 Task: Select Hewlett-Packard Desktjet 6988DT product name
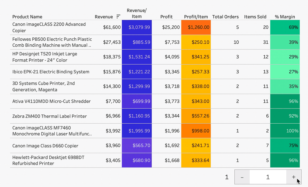click(48, 160)
